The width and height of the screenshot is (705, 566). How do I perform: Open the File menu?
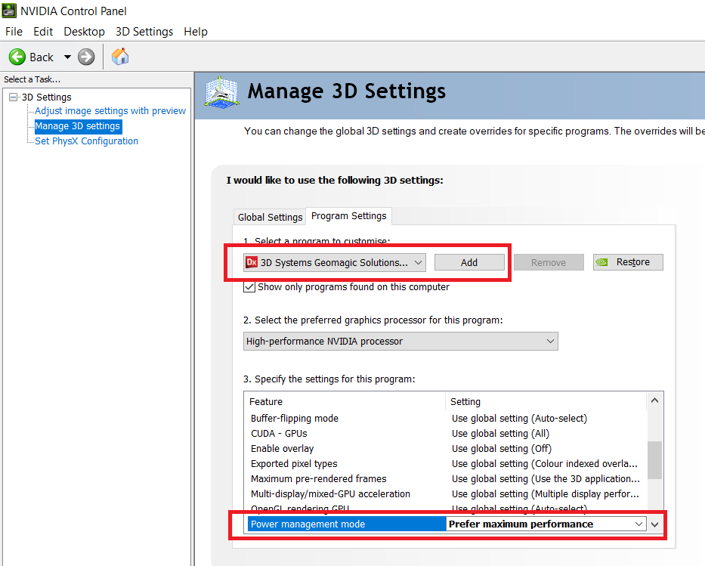coord(14,32)
